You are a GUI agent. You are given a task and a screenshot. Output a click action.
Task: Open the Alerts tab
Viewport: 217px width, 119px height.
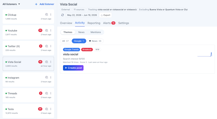[x=109, y=23]
